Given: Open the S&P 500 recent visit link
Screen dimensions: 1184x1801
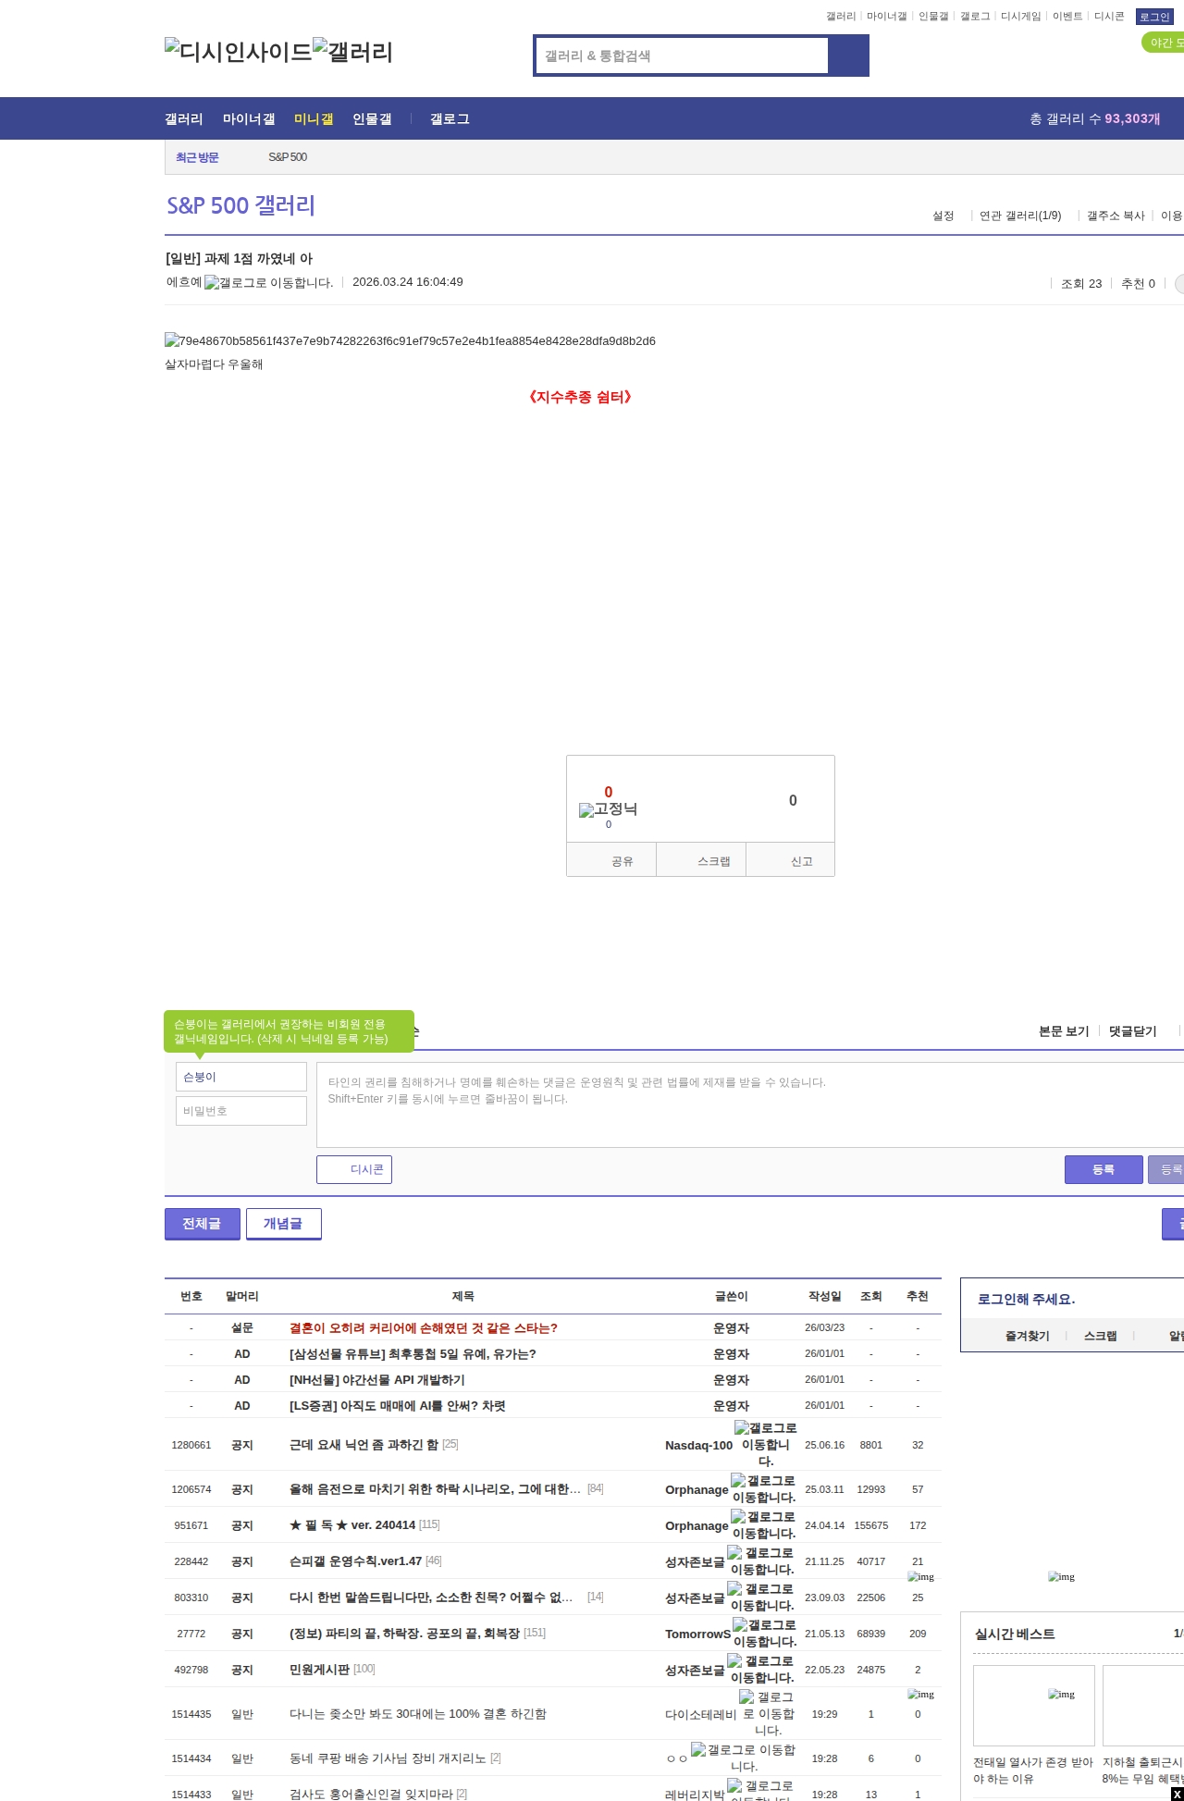Looking at the screenshot, I should pyautogui.click(x=288, y=157).
